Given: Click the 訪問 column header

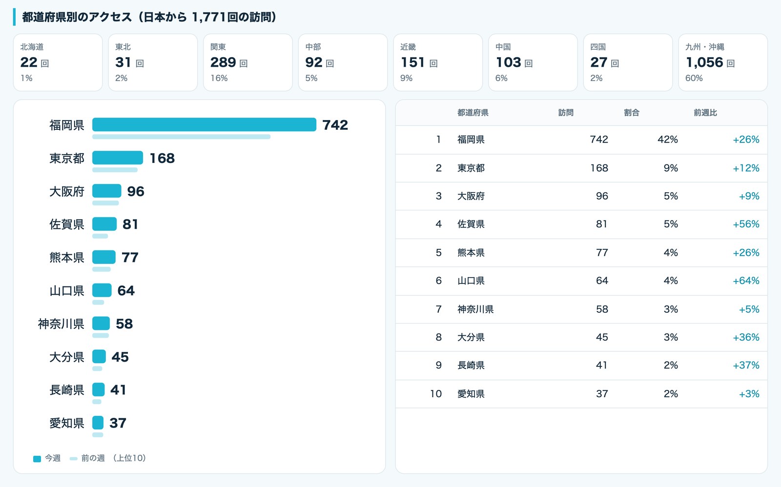Looking at the screenshot, I should click(566, 113).
